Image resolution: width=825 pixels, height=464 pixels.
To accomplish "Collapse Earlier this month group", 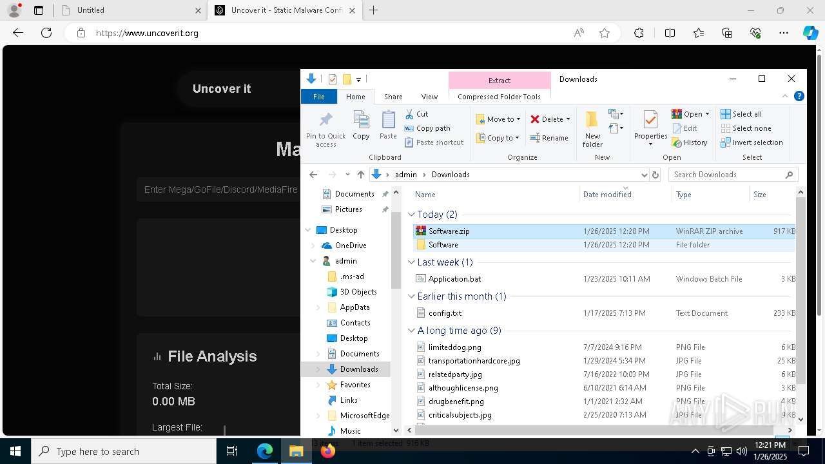I will click(412, 296).
